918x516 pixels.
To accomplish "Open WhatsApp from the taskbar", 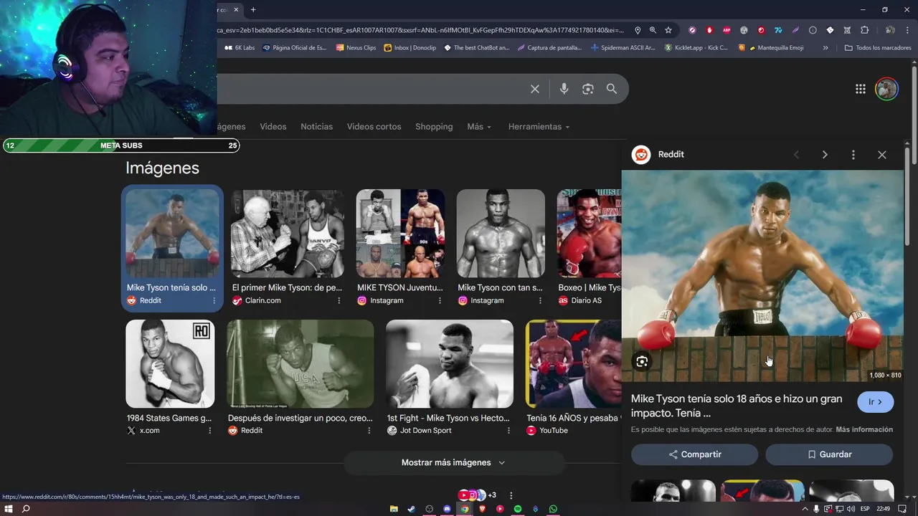I will (x=553, y=509).
